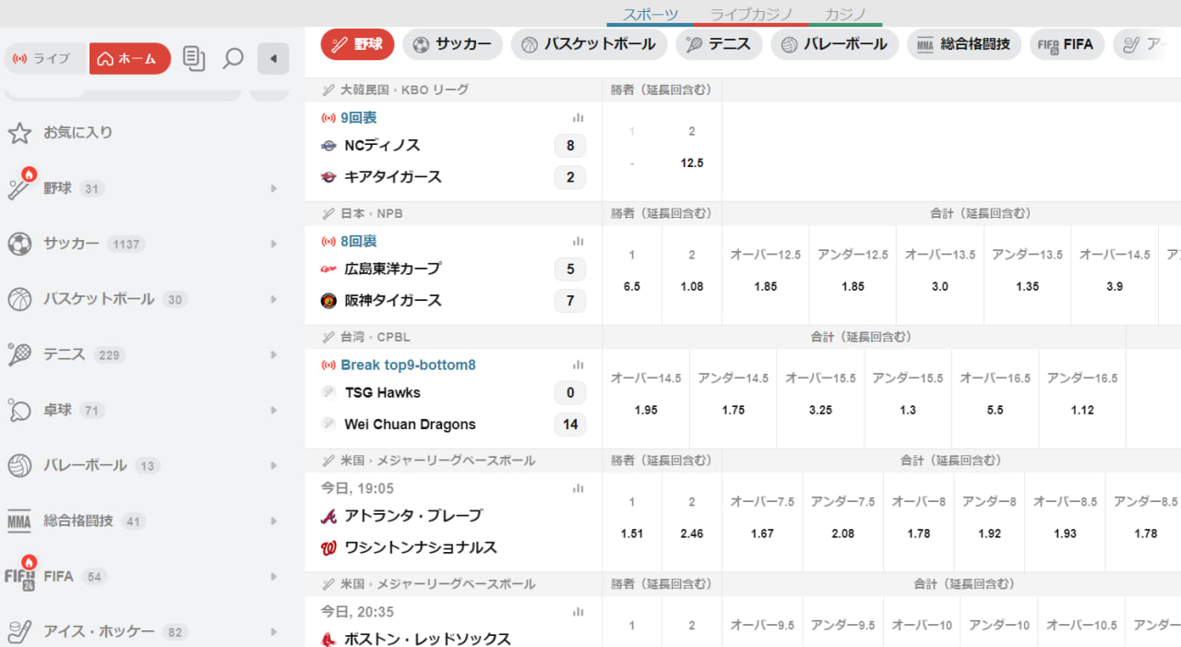Click the soccer ball icon in the sidebar
Viewport: 1181px width, 647px height.
[19, 244]
